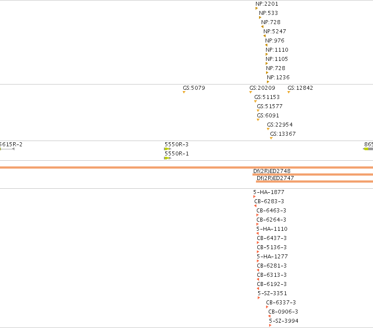Select the Df(2R)ED2748 deficiency label

coord(272,171)
